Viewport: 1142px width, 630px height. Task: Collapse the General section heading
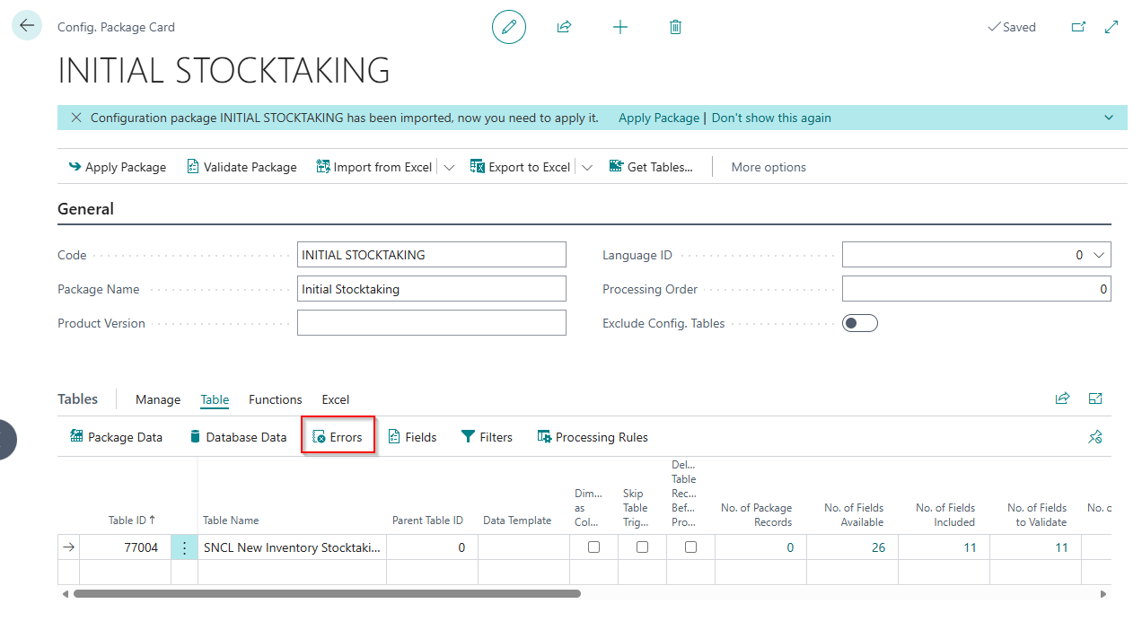pyautogui.click(x=85, y=209)
